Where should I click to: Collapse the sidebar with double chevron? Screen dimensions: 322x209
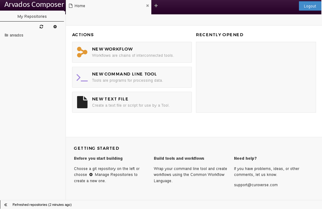click(x=6, y=205)
